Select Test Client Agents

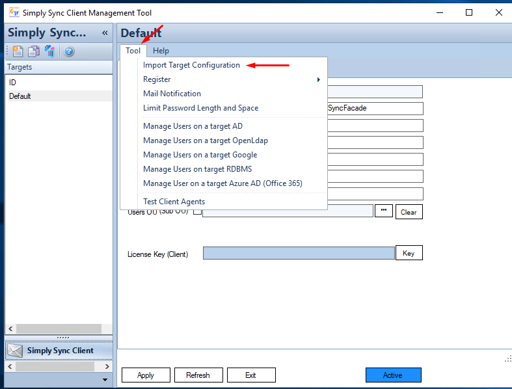(174, 202)
